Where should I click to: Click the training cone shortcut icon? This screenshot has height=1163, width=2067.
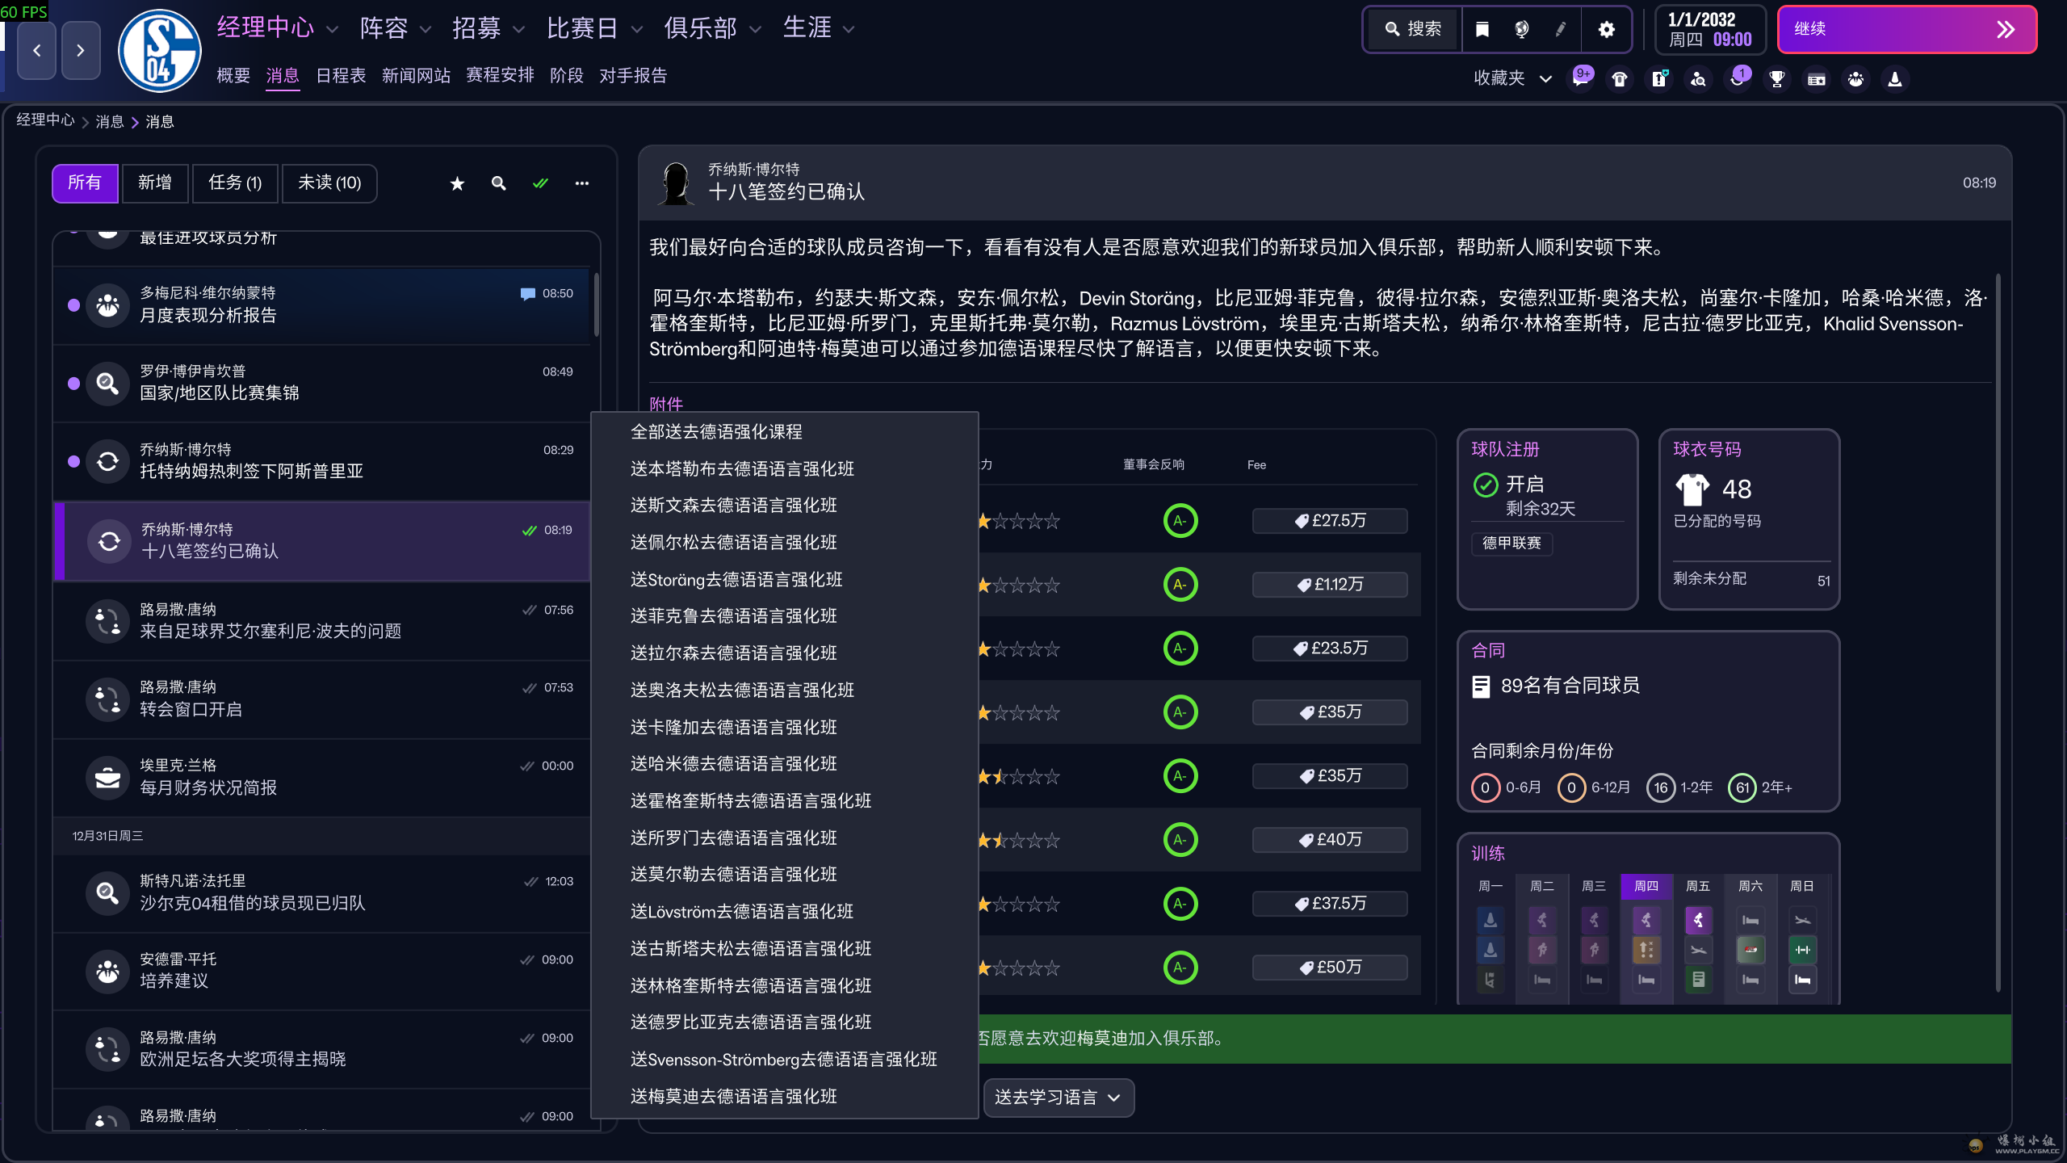[1895, 79]
